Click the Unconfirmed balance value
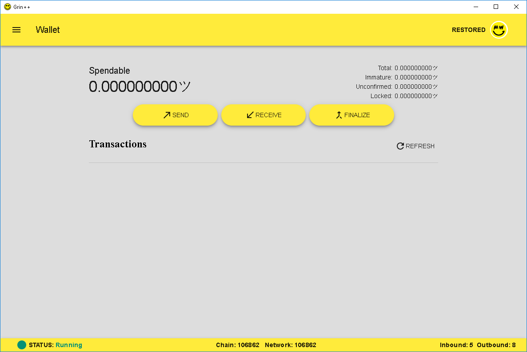Viewport: 527px width, 352px height. [x=415, y=87]
